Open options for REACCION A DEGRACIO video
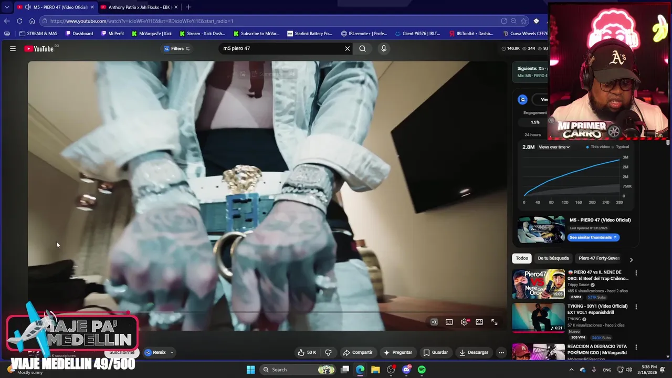 (636, 347)
